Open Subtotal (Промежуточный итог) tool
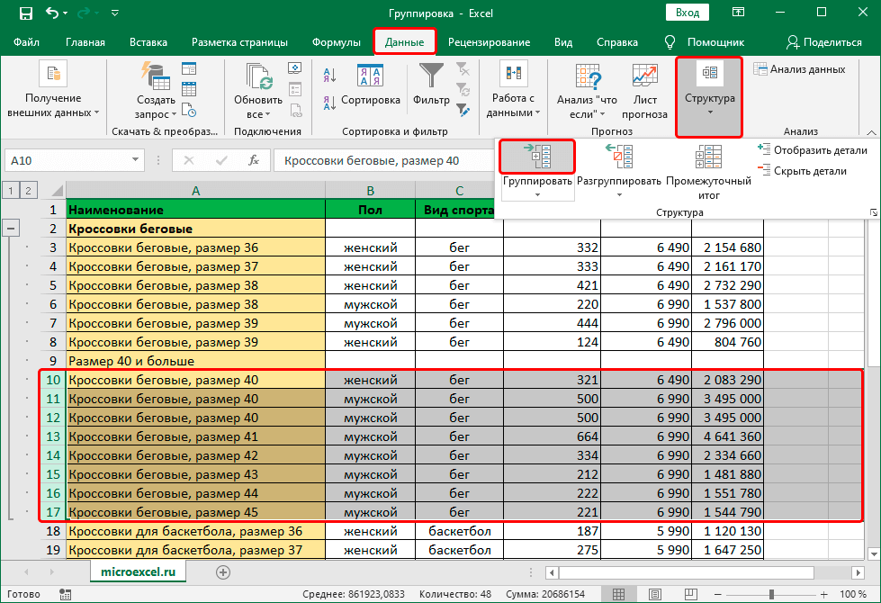 pyautogui.click(x=708, y=157)
